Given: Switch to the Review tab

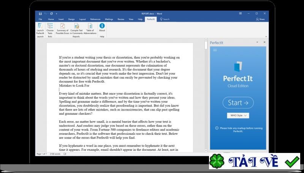Looking at the screenshot, I should coord(121,19).
